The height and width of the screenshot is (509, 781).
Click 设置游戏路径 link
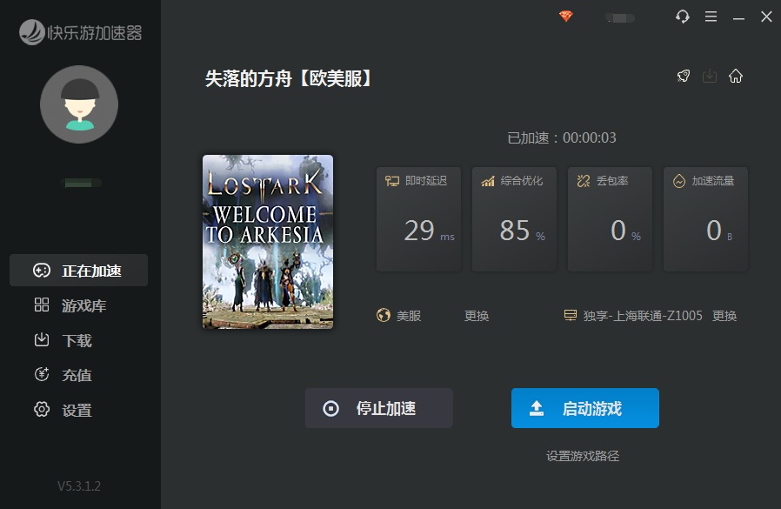pyautogui.click(x=583, y=456)
